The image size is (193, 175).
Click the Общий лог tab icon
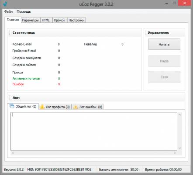12,106
